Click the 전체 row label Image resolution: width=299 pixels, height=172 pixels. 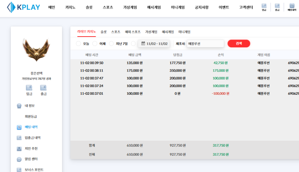click(x=92, y=154)
